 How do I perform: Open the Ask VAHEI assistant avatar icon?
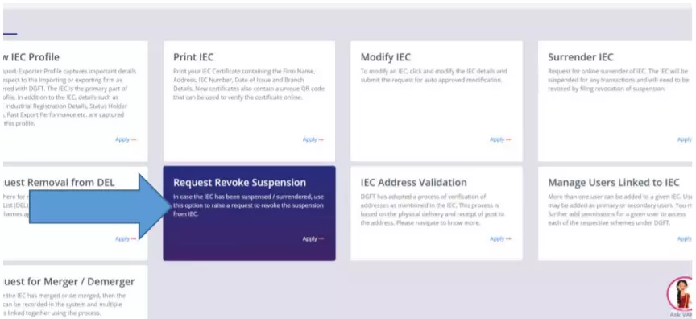pyautogui.click(x=681, y=294)
